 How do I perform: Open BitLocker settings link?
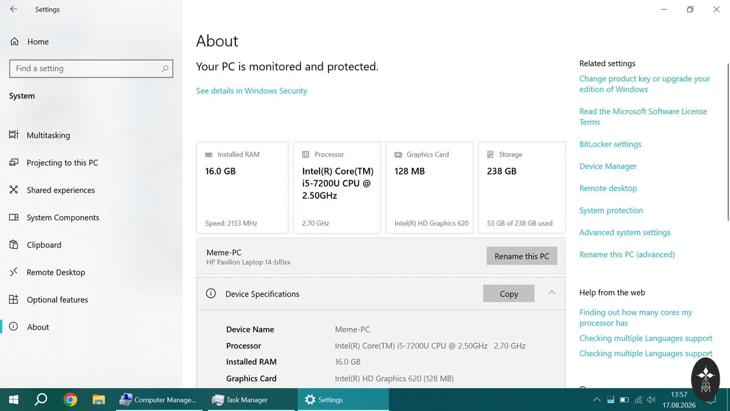[610, 144]
